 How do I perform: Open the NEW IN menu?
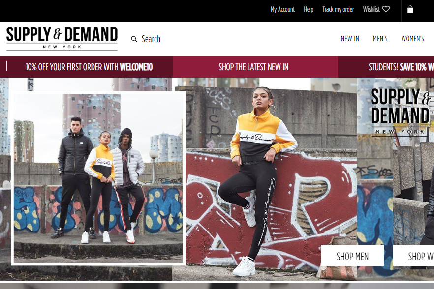(350, 39)
